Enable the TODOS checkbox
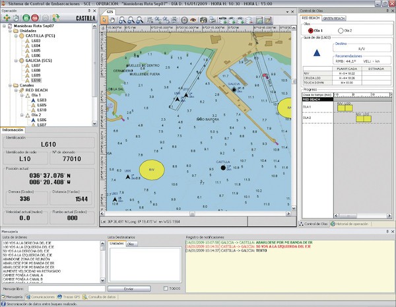Viewport: 396px width, 307px height. click(x=166, y=289)
